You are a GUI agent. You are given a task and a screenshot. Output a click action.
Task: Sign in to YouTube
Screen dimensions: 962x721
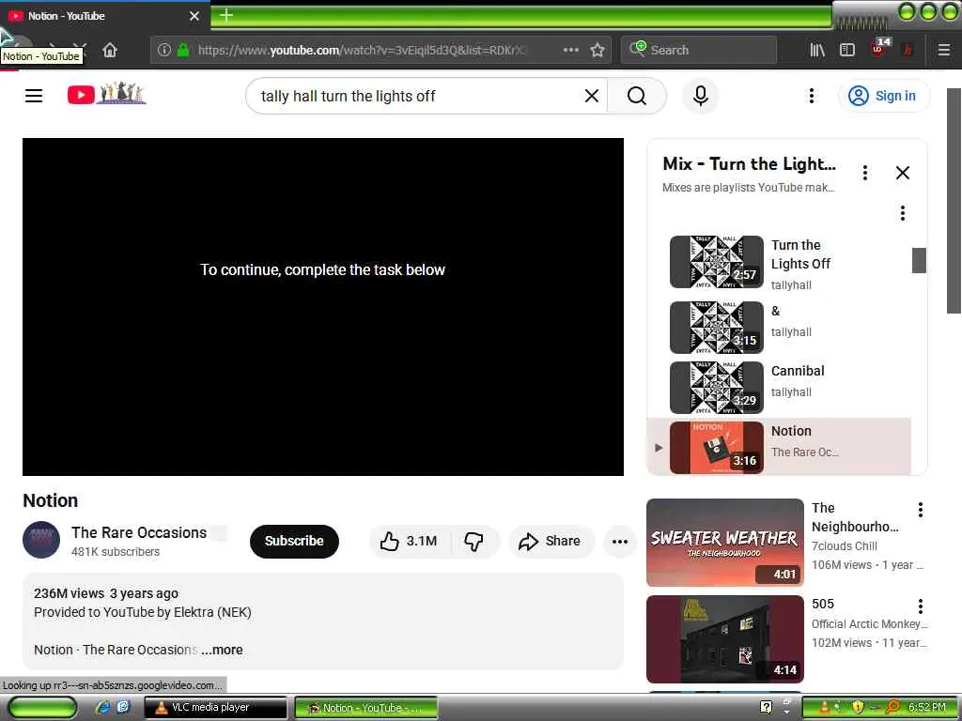(x=883, y=96)
